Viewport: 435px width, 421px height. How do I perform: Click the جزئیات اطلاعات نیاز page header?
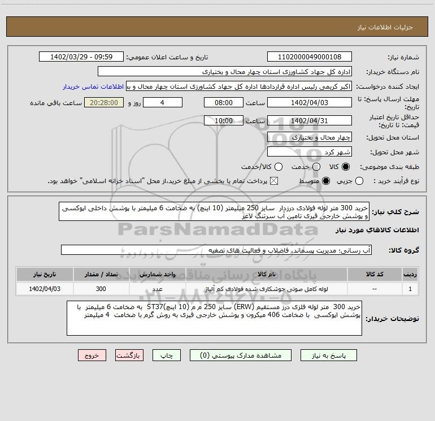[385, 27]
